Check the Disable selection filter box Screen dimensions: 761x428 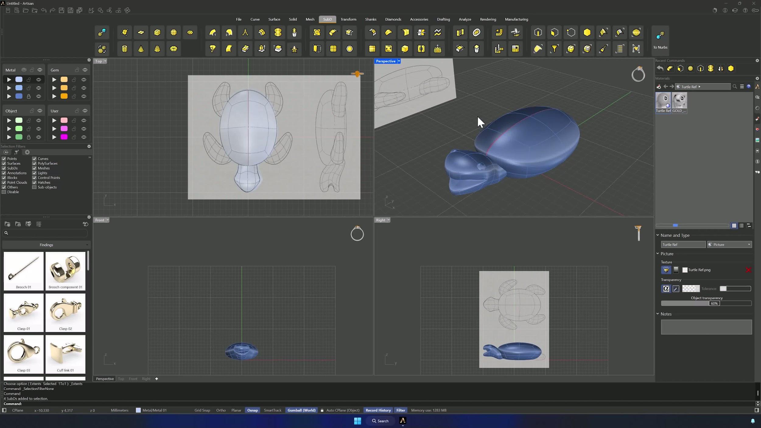(4, 192)
